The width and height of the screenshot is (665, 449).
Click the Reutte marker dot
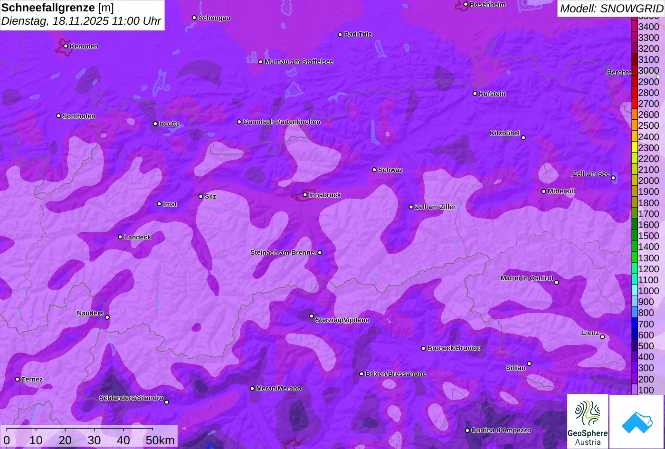click(155, 124)
